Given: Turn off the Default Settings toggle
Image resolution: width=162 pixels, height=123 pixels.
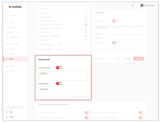Looking at the screenshot, I should (59, 83).
